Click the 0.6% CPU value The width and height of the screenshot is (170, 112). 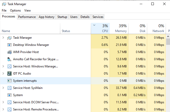tap(105, 45)
